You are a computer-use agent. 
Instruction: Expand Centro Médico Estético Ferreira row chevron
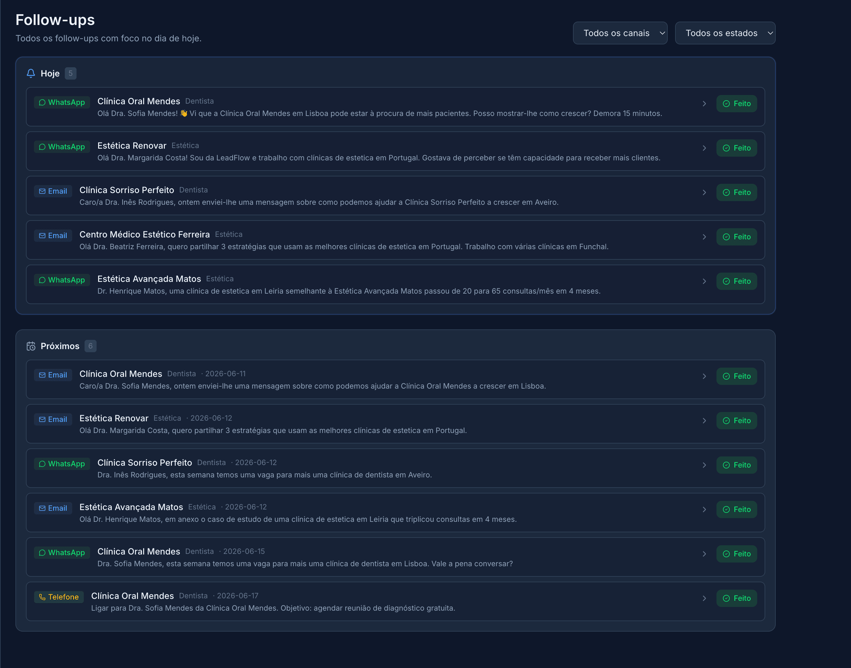(x=704, y=237)
